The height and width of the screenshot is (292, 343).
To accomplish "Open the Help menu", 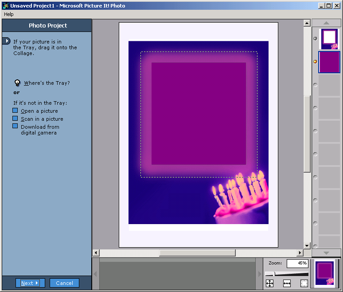I will 9,14.
